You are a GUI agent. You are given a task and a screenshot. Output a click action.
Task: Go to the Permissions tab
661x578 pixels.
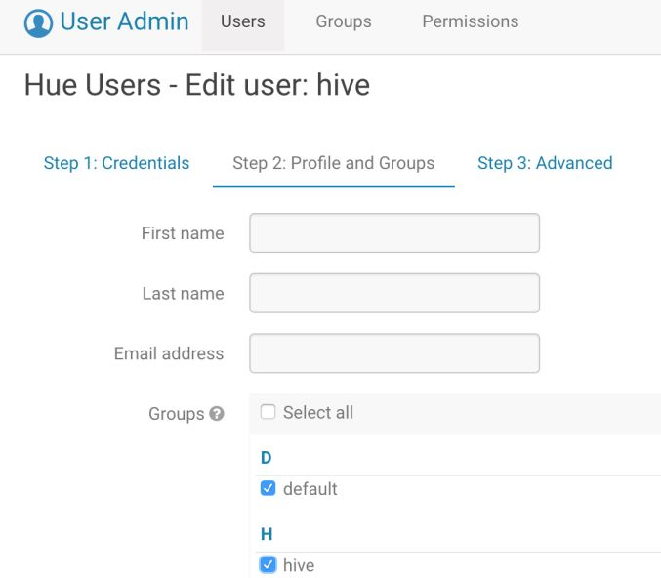(471, 21)
